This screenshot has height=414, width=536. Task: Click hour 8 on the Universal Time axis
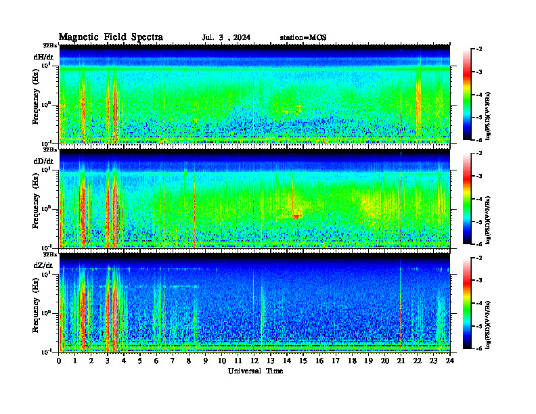tap(189, 361)
